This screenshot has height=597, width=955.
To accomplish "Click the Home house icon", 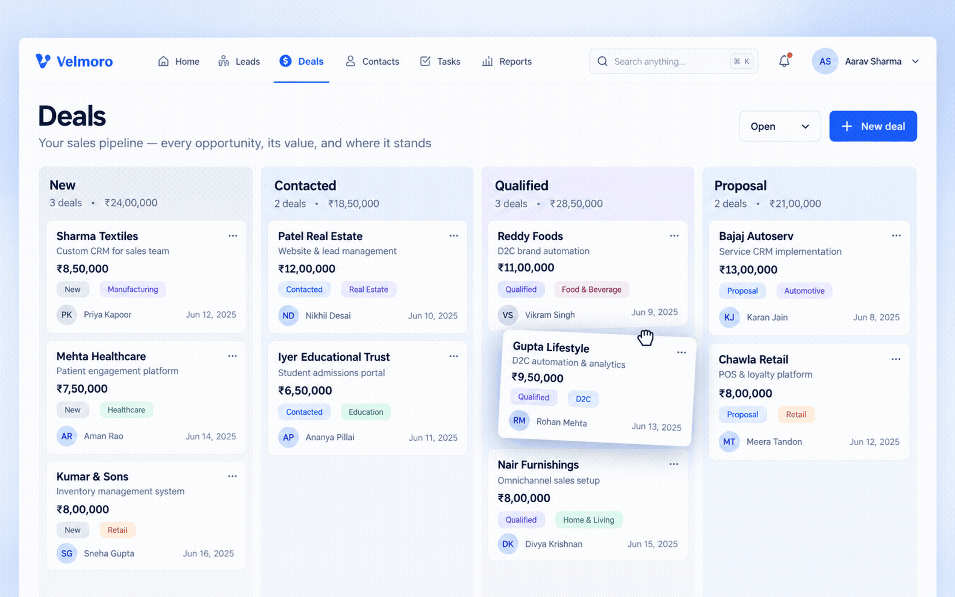I will click(x=163, y=61).
